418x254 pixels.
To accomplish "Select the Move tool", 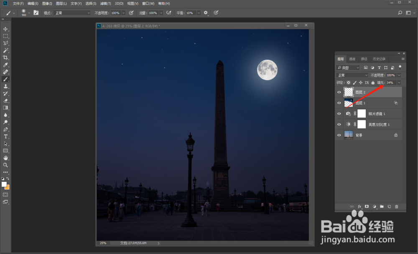I will (x=5, y=29).
